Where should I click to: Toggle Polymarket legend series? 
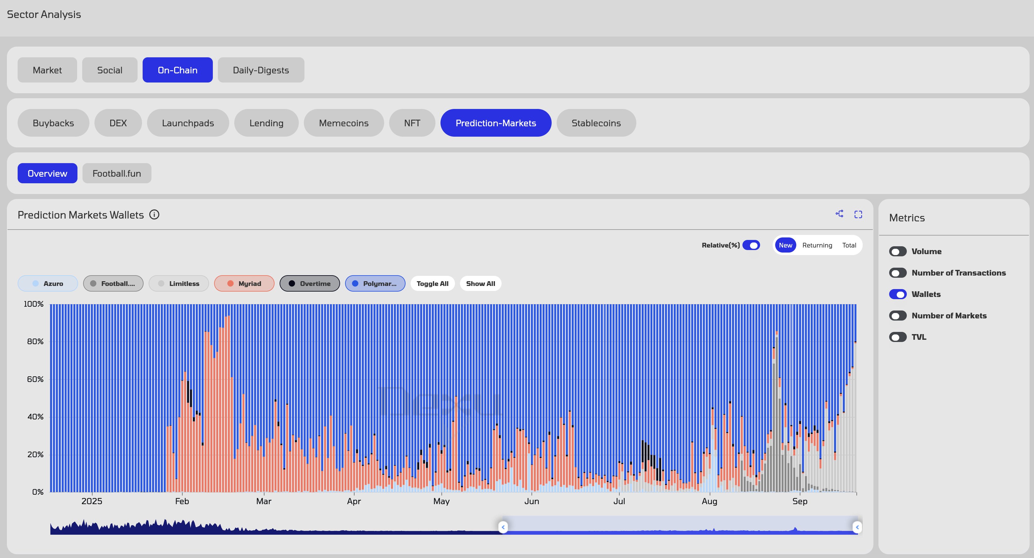pyautogui.click(x=375, y=283)
